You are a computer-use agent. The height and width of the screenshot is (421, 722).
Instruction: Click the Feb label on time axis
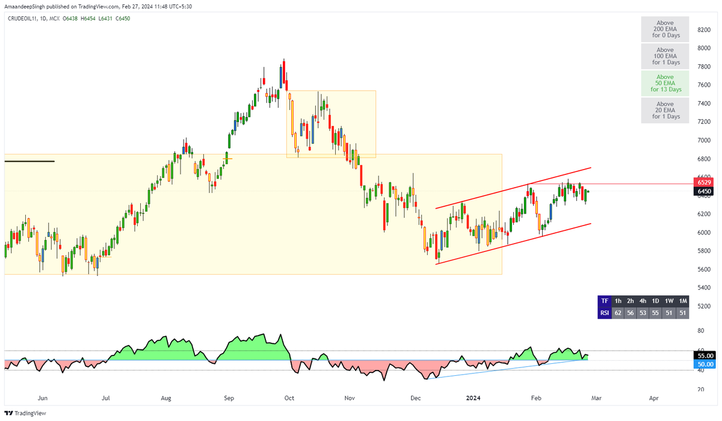[x=536, y=398]
